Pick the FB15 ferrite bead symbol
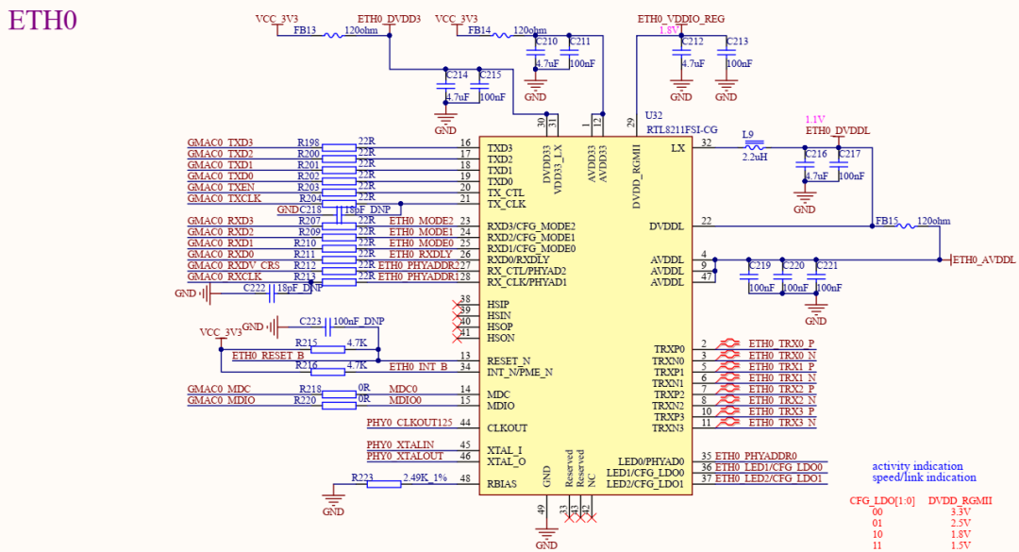The width and height of the screenshot is (1019, 552). click(906, 226)
